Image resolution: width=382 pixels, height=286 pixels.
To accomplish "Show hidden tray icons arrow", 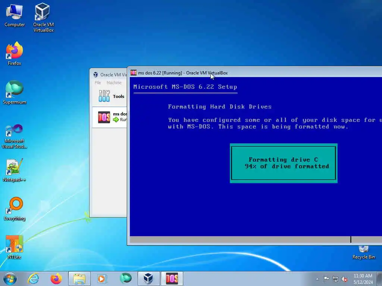I will pyautogui.click(x=317, y=279).
